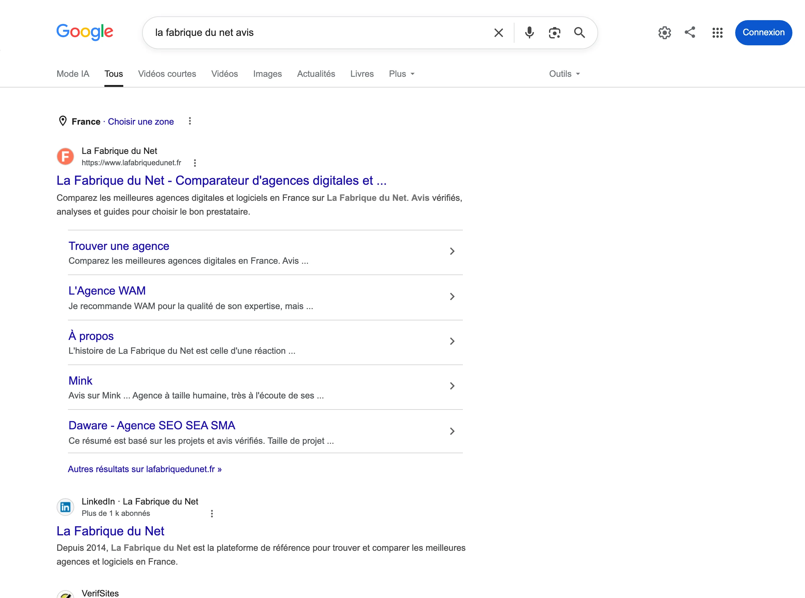Start voice search with microphone icon

(x=529, y=33)
